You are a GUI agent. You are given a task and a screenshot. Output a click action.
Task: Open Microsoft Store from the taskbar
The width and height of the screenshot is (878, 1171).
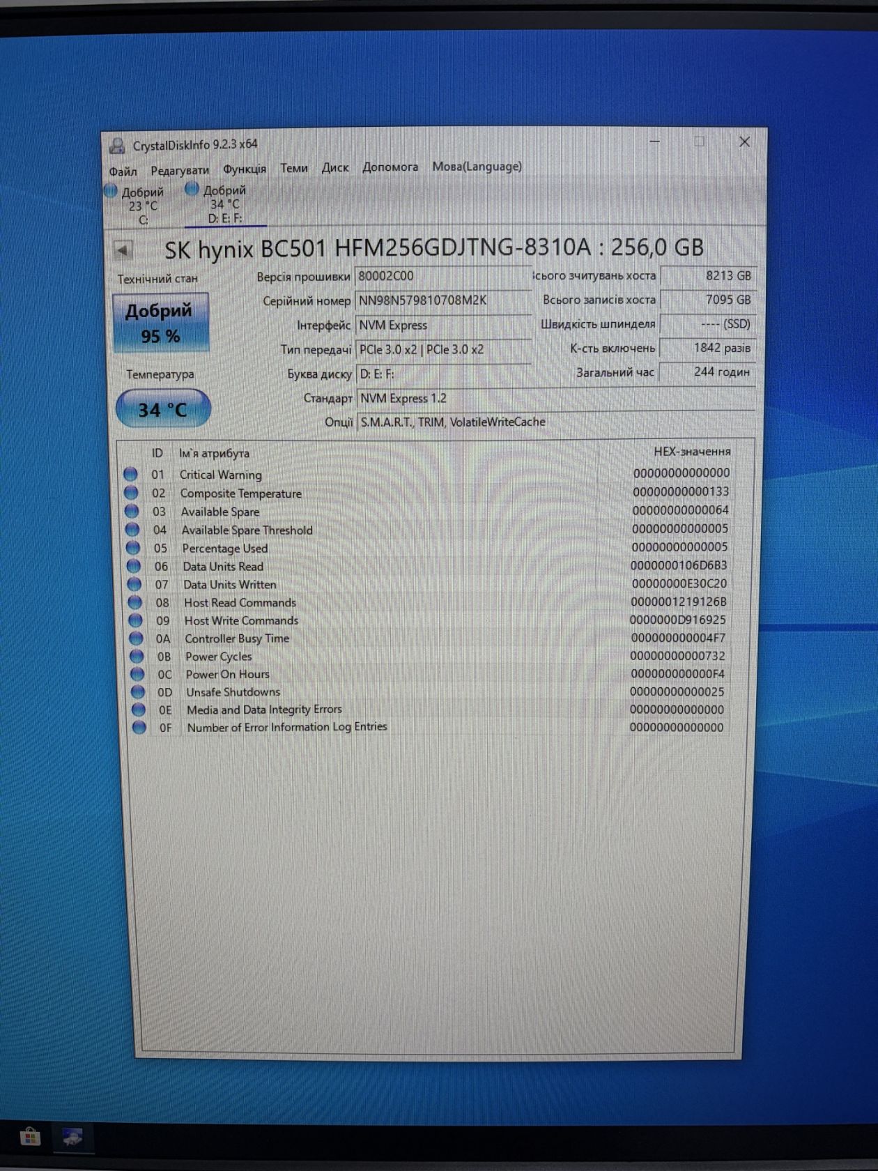[30, 1138]
